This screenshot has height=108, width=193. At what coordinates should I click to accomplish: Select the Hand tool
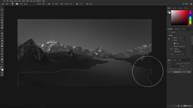2,59
